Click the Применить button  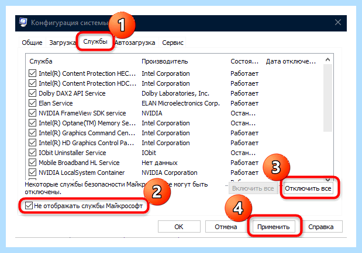(274, 227)
